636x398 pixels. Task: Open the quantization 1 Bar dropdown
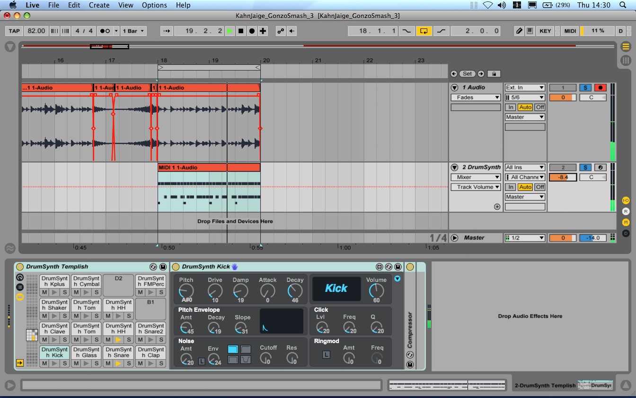(133, 31)
